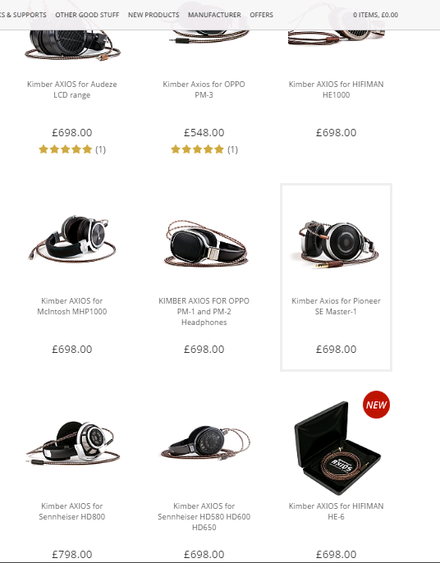The width and height of the screenshot is (440, 563).
Task: Follow Kimber AXIOS for Sennheiser HD800 link
Action: 72,511
